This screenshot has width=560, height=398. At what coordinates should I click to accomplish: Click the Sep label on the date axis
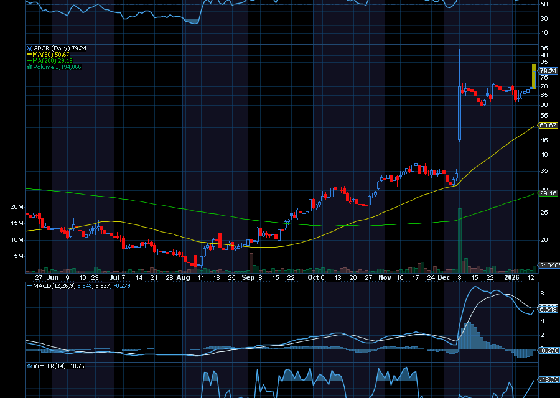pos(248,277)
